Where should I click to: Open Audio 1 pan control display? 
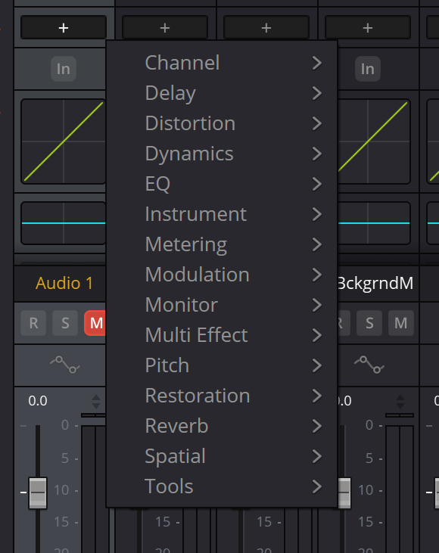point(64,223)
